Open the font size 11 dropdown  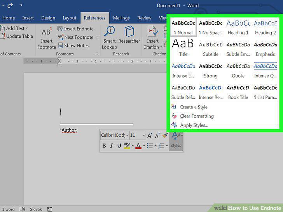(144, 135)
